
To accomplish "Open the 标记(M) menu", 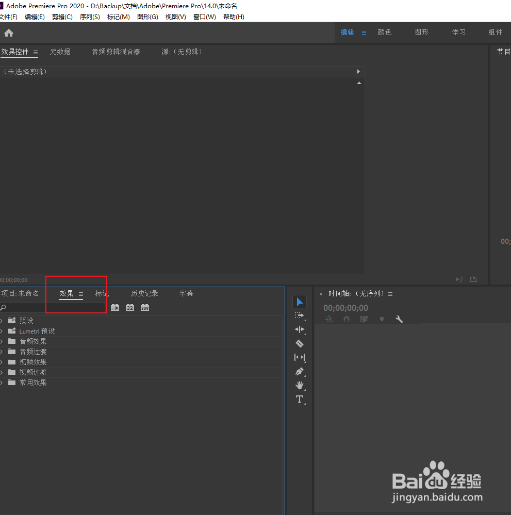I will (x=118, y=16).
